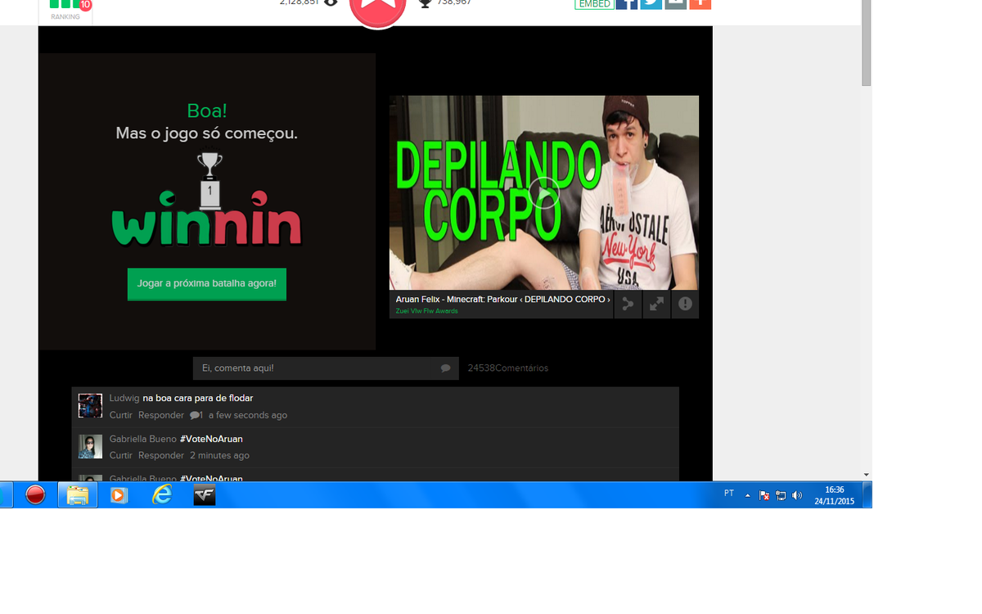Open the volume speaker tray icon

click(797, 495)
